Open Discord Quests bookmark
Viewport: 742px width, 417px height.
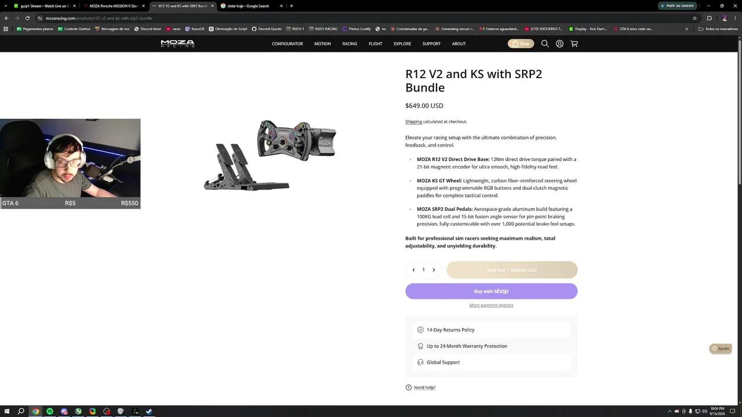pyautogui.click(x=267, y=28)
